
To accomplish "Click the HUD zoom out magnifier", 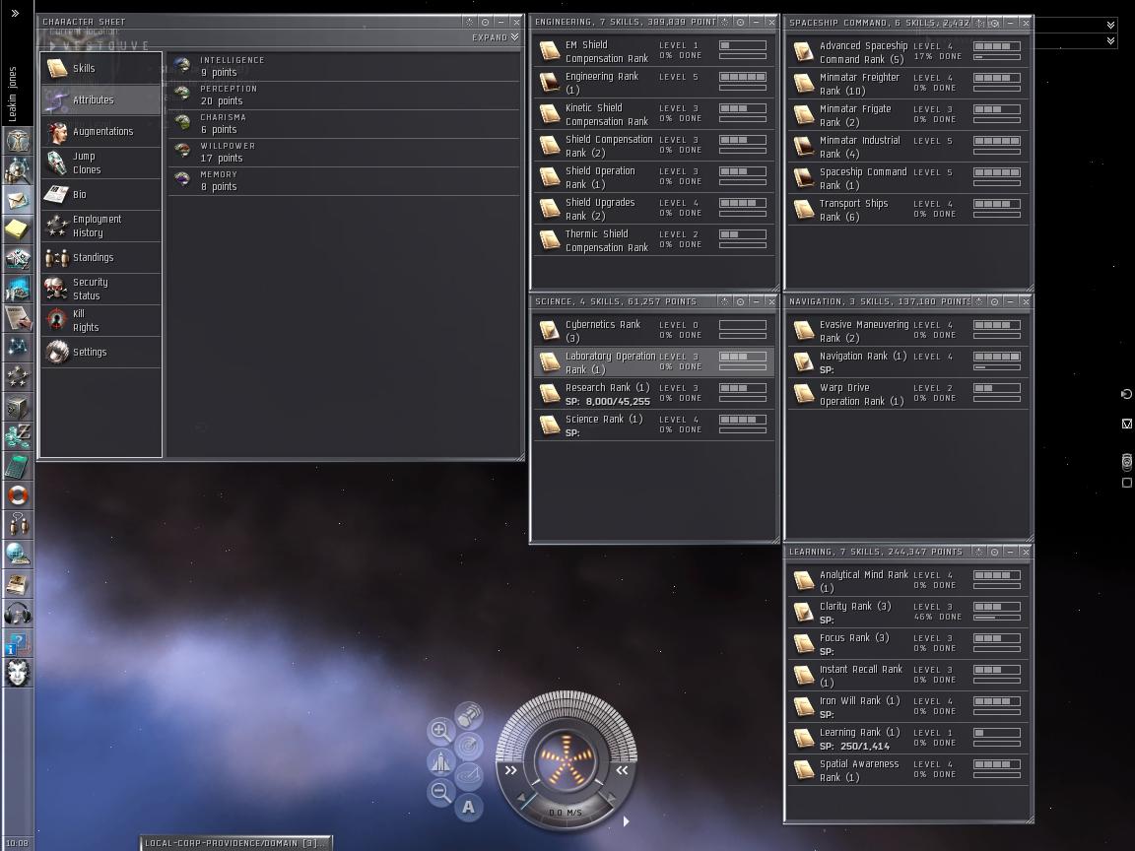I will coord(440,792).
